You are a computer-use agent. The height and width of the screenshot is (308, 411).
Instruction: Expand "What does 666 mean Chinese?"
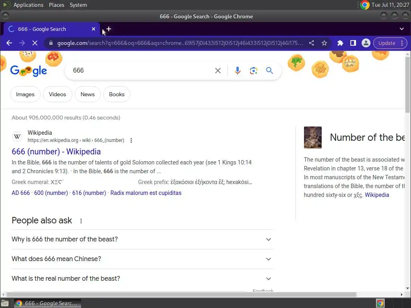pos(142,259)
